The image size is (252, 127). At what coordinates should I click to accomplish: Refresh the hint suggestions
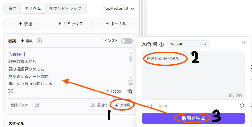coord(242,106)
